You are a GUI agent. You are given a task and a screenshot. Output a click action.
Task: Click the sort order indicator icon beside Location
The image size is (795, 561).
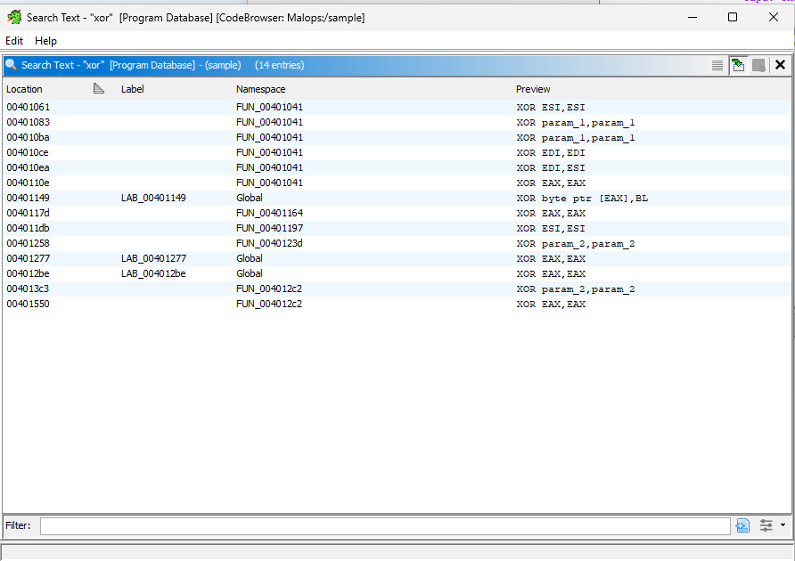coord(99,89)
